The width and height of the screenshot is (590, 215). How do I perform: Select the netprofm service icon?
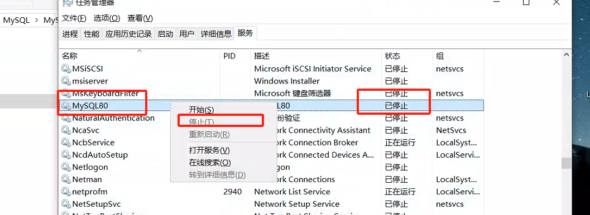click(66, 192)
